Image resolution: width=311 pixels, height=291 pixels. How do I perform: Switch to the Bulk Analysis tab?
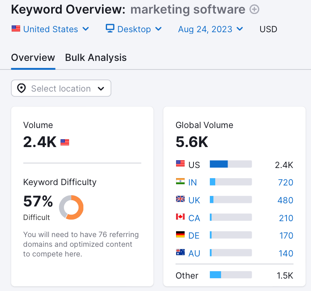[96, 58]
